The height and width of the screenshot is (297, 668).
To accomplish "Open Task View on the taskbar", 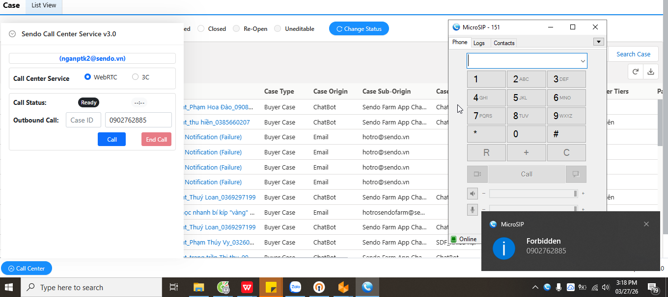I will tap(173, 287).
